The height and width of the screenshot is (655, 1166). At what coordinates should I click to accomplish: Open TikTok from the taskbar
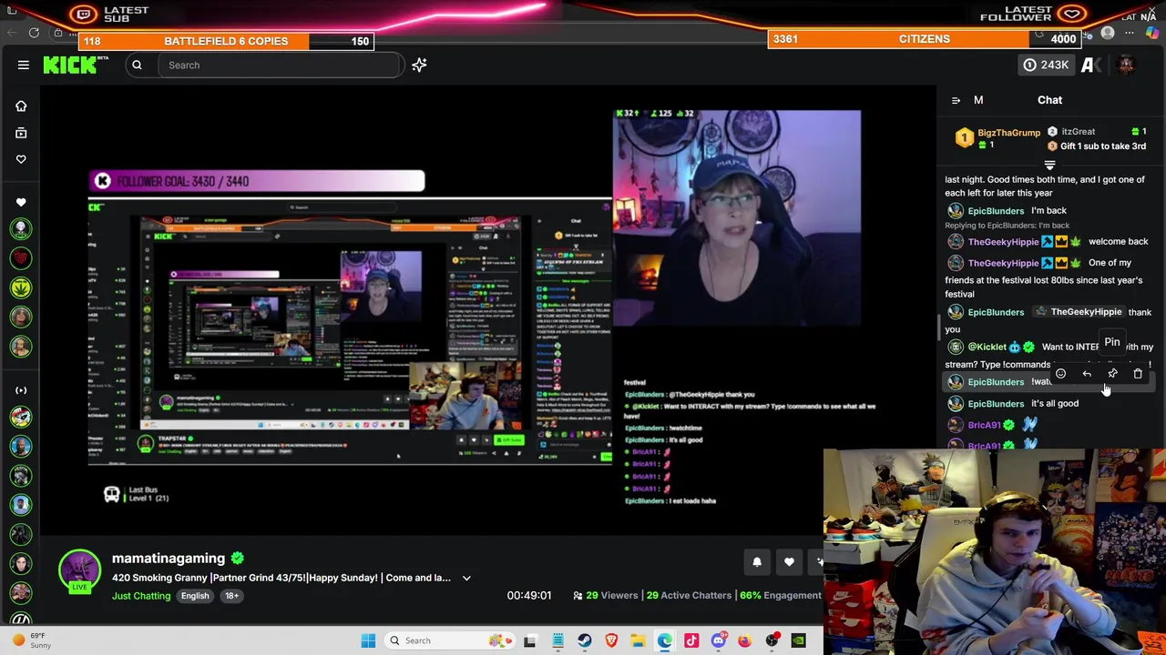pos(691,640)
